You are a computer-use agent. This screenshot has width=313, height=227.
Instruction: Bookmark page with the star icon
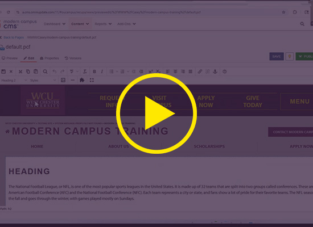pyautogui.click(x=283, y=12)
